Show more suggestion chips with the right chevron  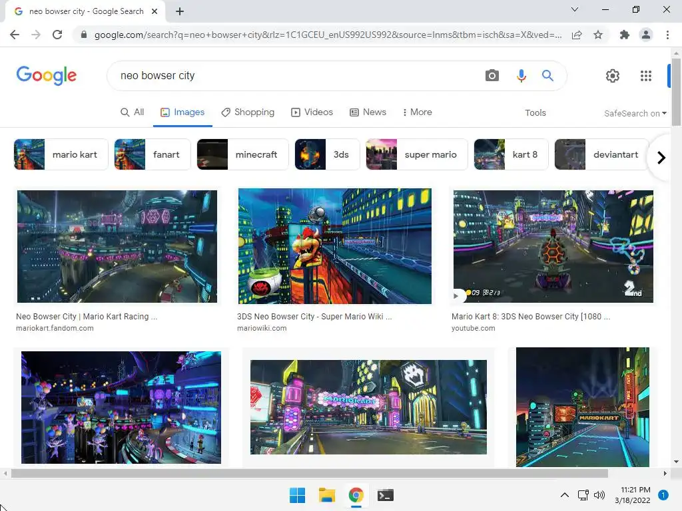(x=661, y=157)
